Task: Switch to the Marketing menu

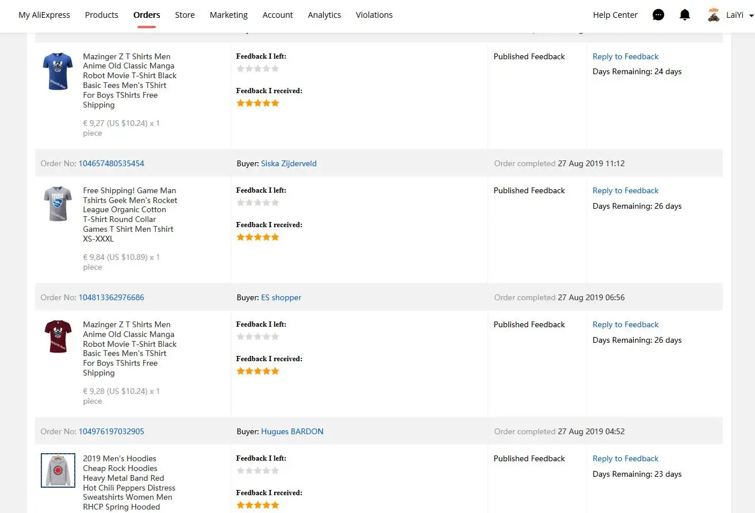Action: 228,15
